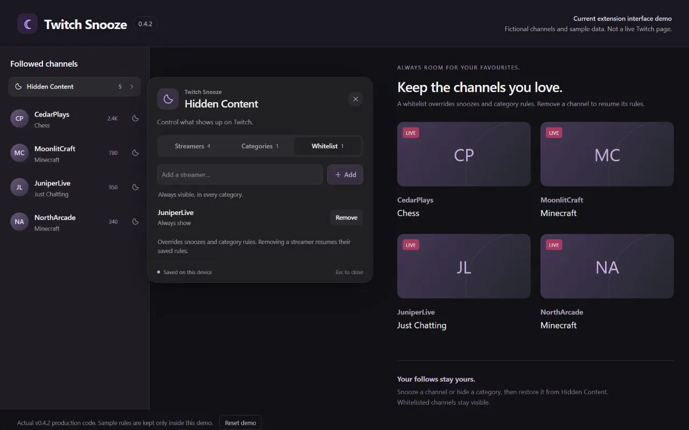This screenshot has height=430, width=689.
Task: Click the LIVE badge on JuniperLive card
Action: click(411, 245)
